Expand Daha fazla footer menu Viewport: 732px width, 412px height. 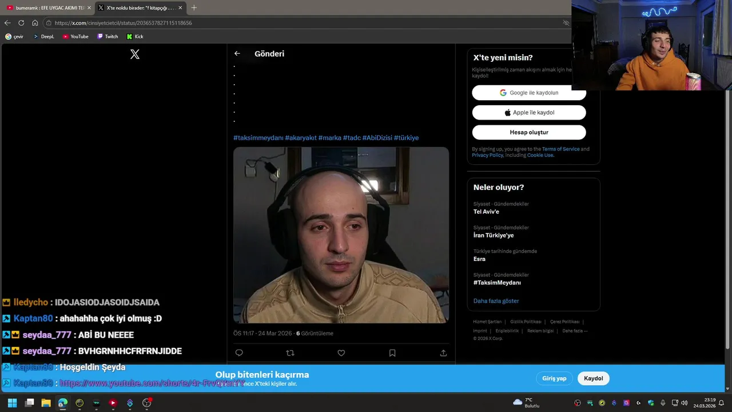pos(575,331)
